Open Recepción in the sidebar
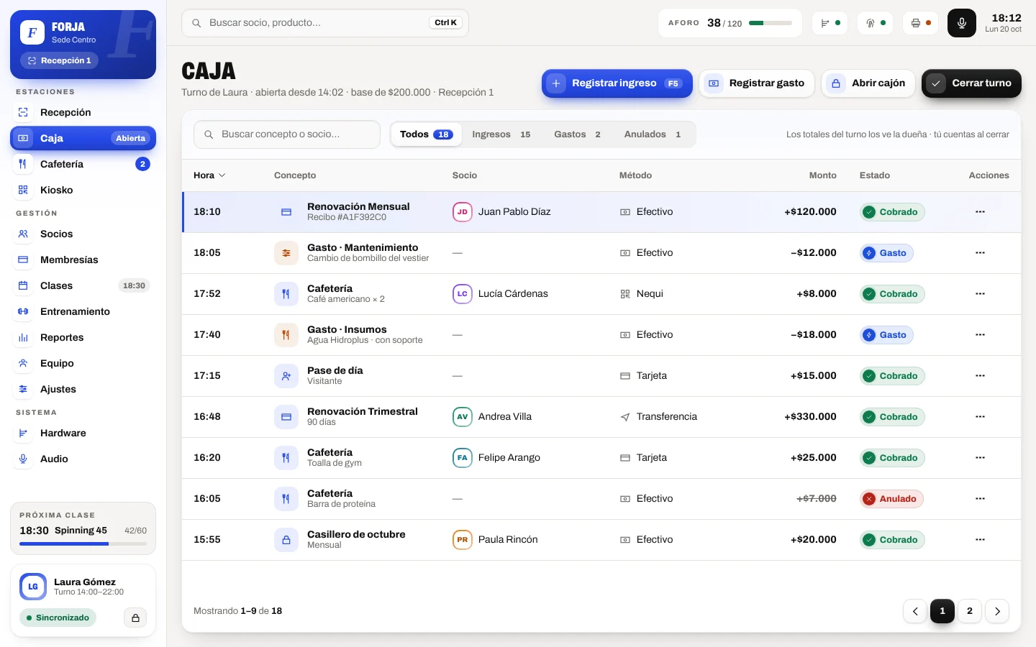The height and width of the screenshot is (647, 1036). click(x=83, y=112)
